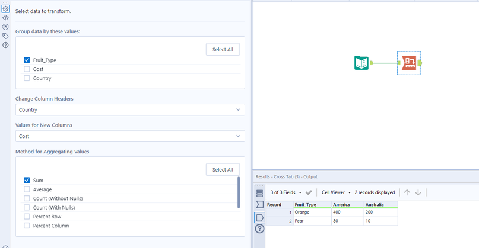Select record row number 1
The width and height of the screenshot is (479, 248).
pos(280,212)
